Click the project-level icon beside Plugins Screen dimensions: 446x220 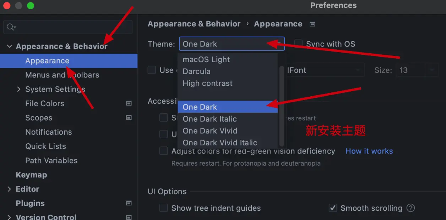pyautogui.click(x=129, y=203)
